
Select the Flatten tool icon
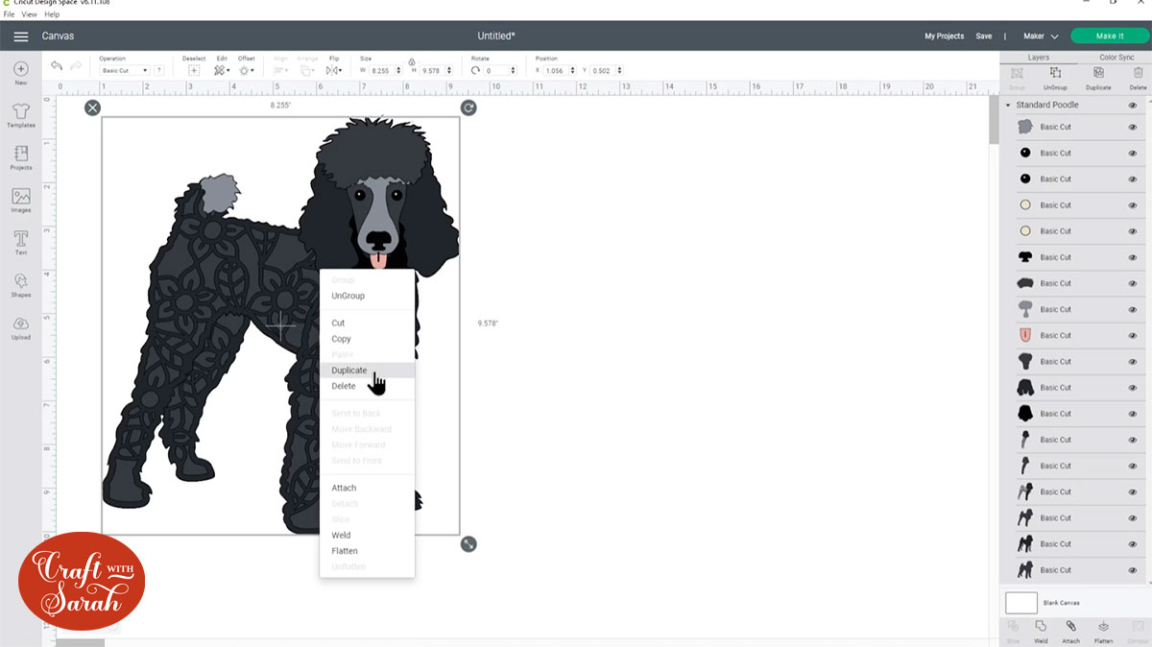1100,629
